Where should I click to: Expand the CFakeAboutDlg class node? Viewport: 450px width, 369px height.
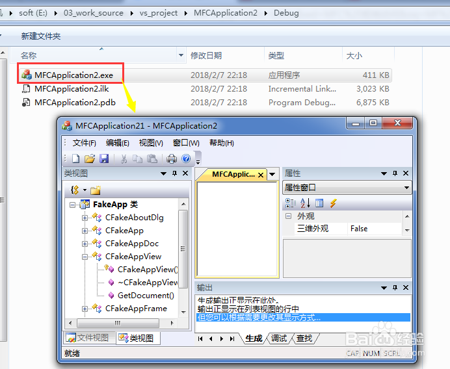85,218
